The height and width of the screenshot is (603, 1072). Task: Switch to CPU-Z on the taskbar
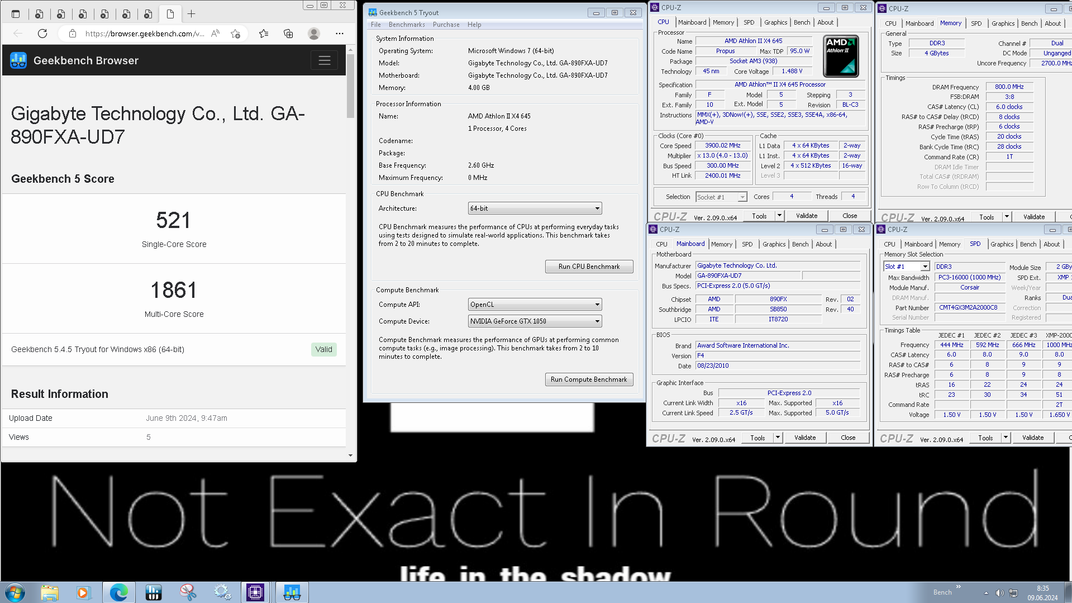(255, 592)
